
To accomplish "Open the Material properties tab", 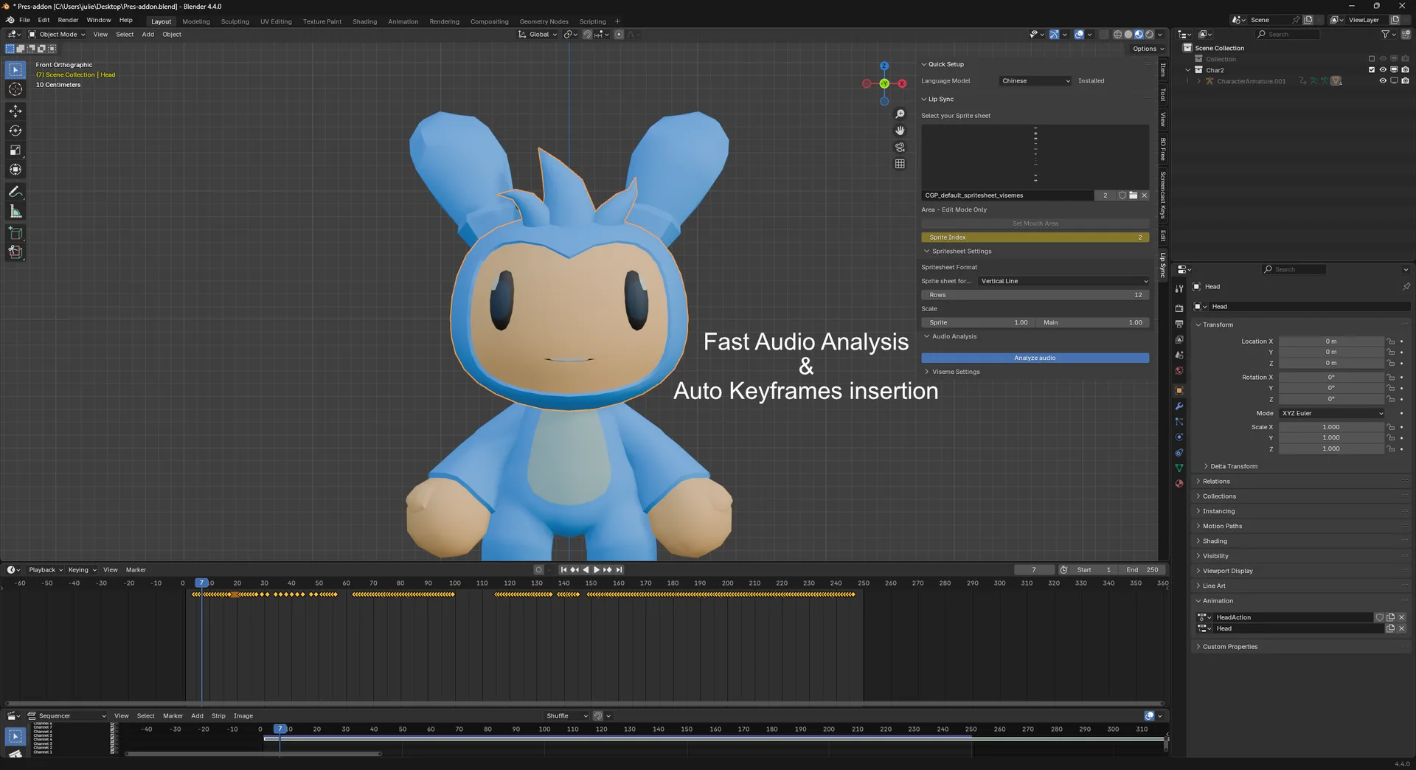I will [1179, 484].
